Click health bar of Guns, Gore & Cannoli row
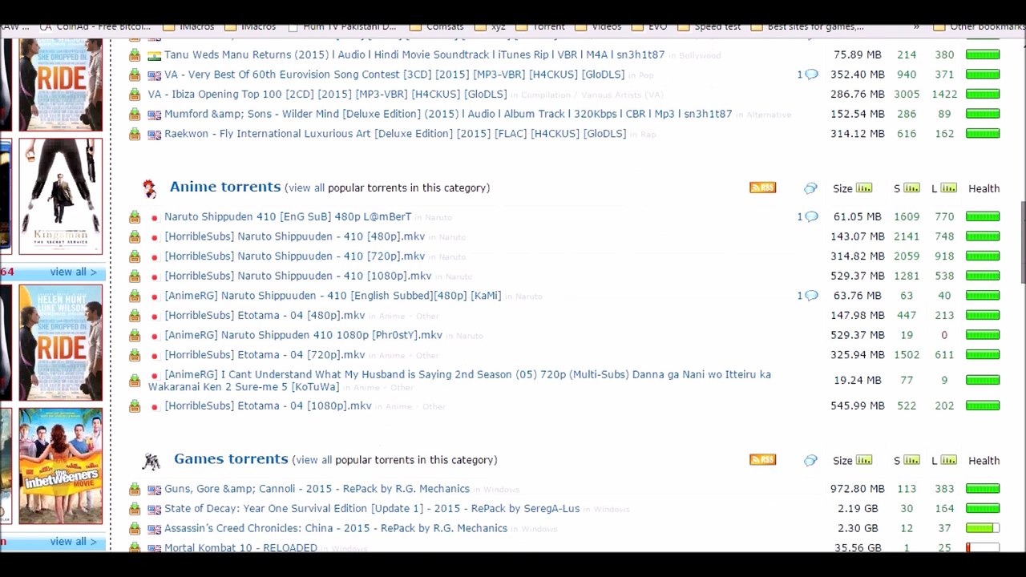The width and height of the screenshot is (1026, 577). click(983, 489)
